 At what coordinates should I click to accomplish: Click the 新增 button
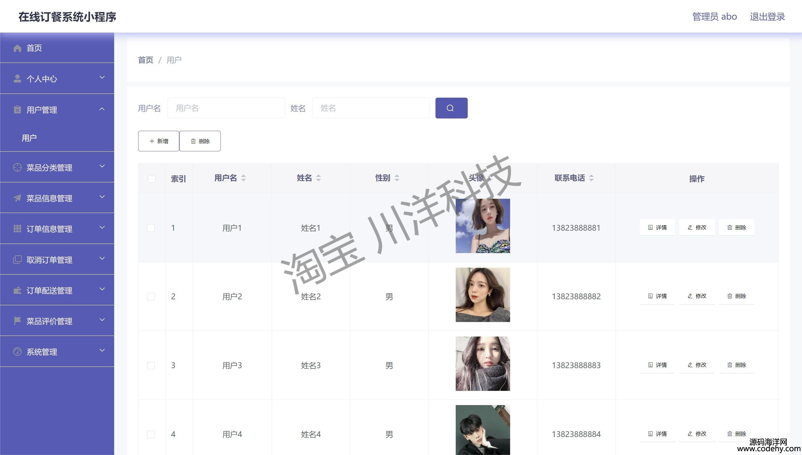[x=159, y=141]
